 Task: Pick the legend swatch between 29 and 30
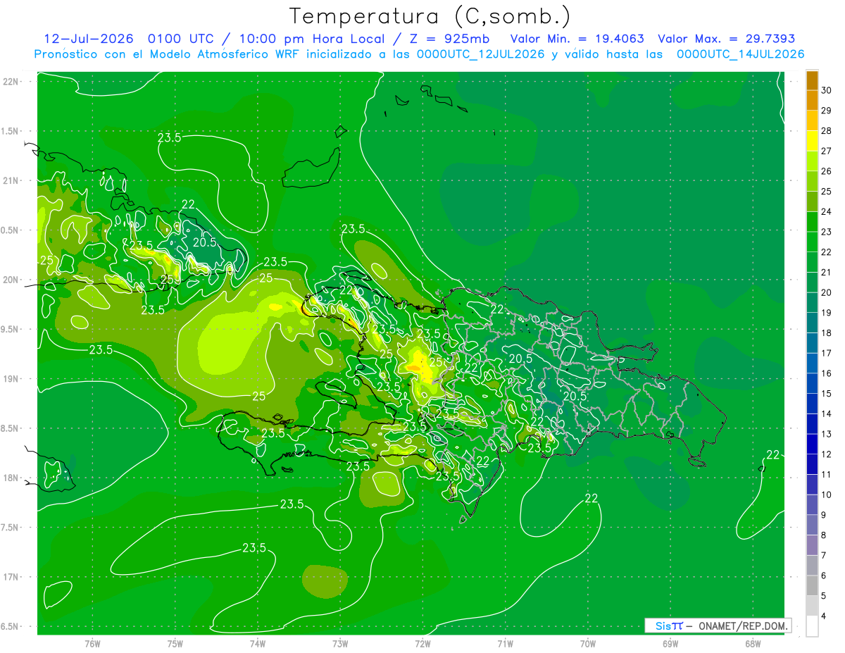point(813,100)
